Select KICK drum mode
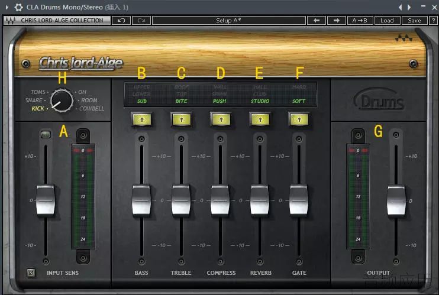The width and height of the screenshot is (439, 295). coord(38,109)
